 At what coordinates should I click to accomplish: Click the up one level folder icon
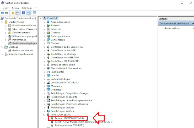[x=13, y=13]
